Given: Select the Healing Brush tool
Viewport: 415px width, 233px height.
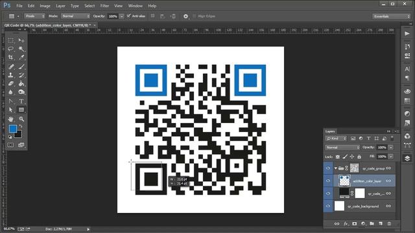Looking at the screenshot, I should pyautogui.click(x=10, y=67).
